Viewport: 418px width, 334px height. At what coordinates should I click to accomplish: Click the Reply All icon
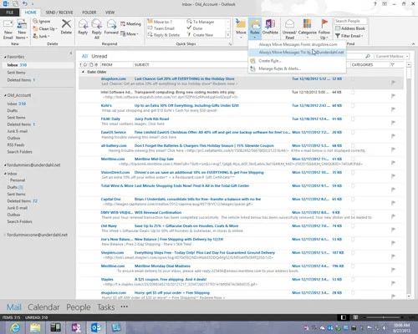[97, 24]
